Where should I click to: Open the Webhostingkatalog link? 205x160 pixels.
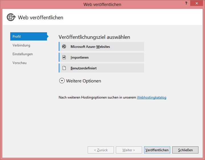tap(151, 97)
